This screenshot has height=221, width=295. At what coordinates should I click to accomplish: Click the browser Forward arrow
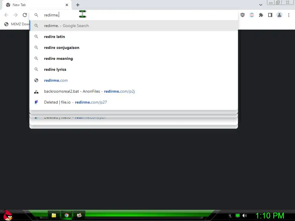(x=16, y=15)
